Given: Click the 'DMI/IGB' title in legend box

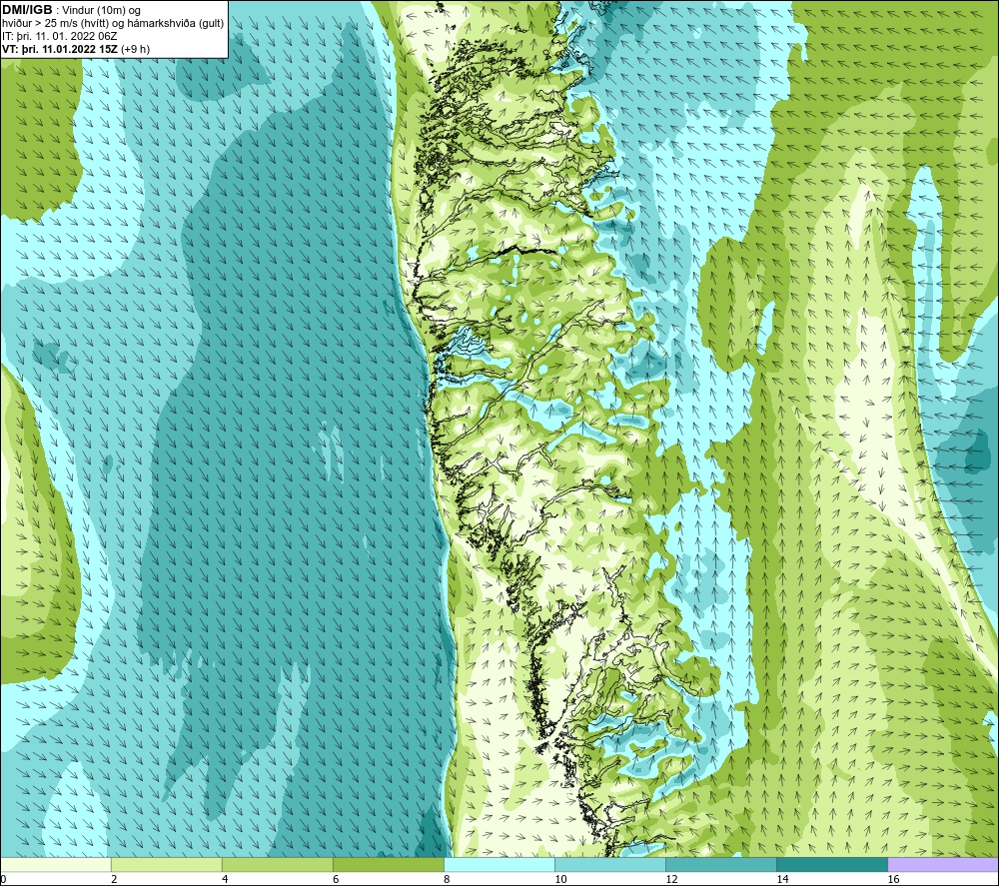Looking at the screenshot, I should click(x=27, y=10).
